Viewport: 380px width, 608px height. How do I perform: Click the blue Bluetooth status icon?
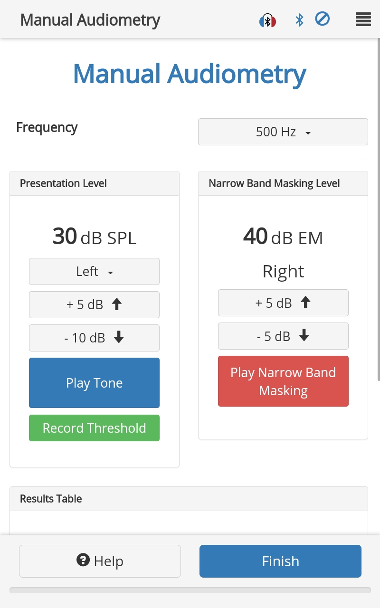(299, 20)
